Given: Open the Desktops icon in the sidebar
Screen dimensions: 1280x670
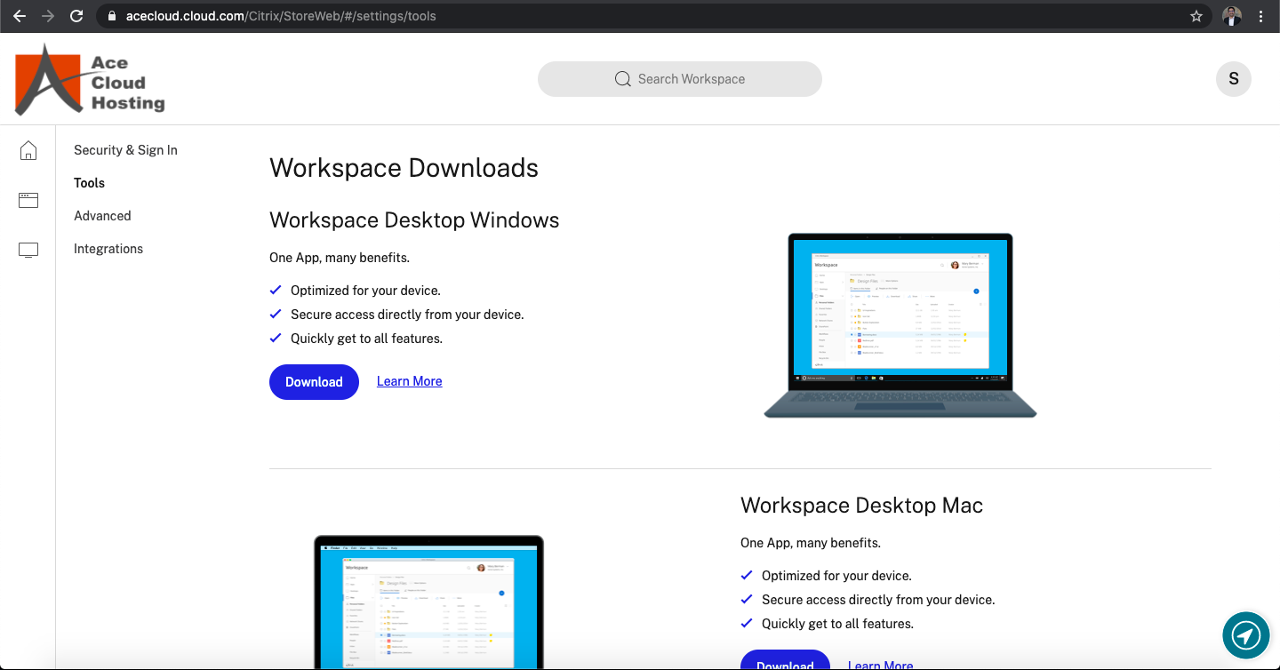Looking at the screenshot, I should [28, 250].
